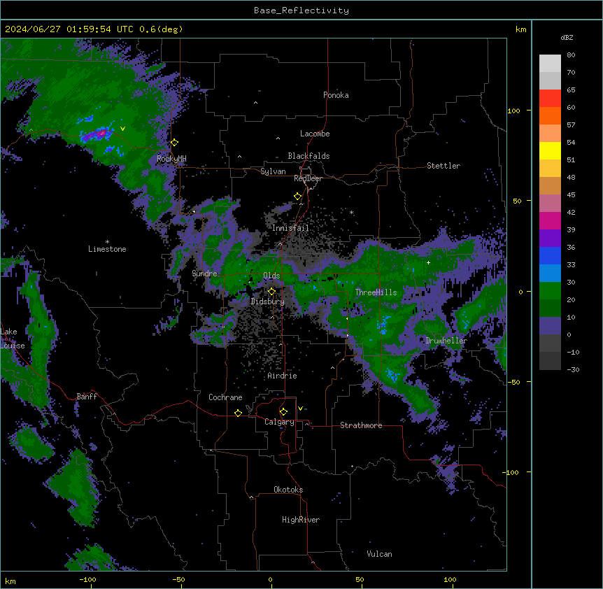Click the magenta storm core west of RockyMH
Screen dimensions: 603x589
pyautogui.click(x=100, y=134)
